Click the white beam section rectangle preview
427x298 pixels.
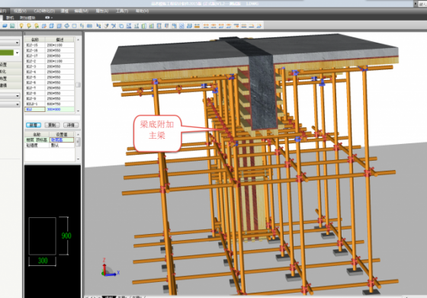click(x=43, y=236)
